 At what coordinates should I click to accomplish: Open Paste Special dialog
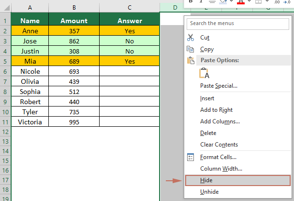[219, 86]
